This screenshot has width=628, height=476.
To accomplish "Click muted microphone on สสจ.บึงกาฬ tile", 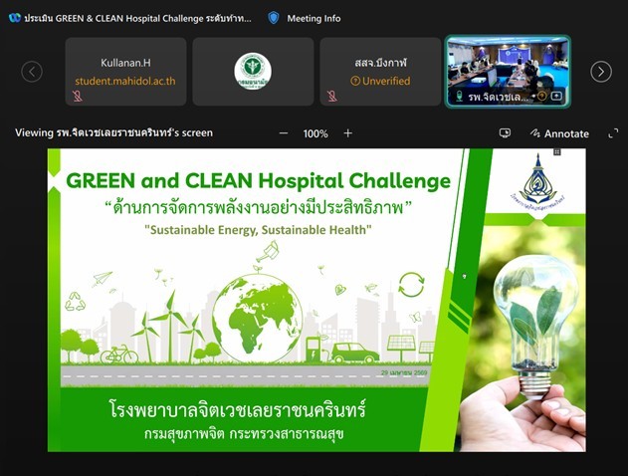I will [331, 97].
